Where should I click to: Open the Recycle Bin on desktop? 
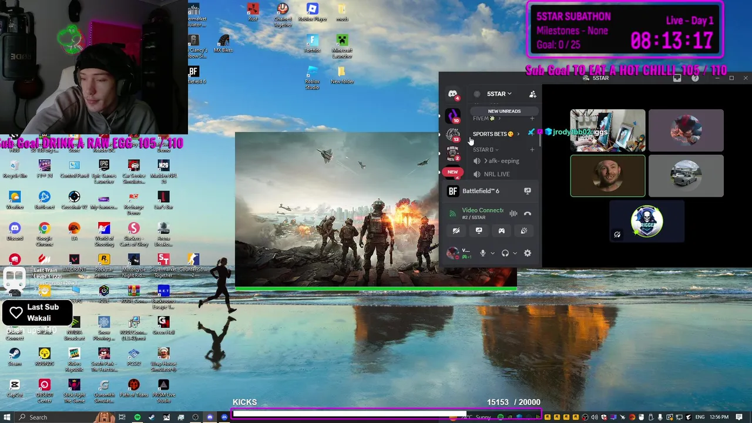point(15,169)
